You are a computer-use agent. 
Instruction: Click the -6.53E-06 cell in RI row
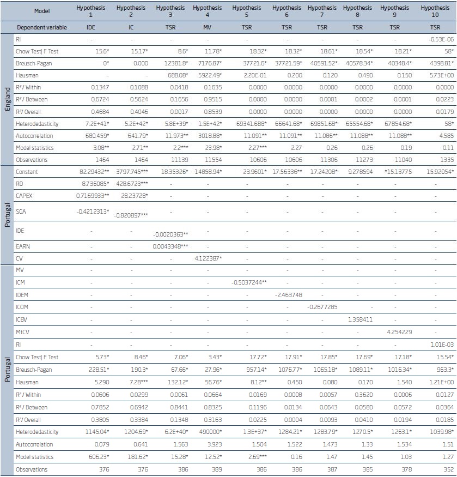coord(434,40)
